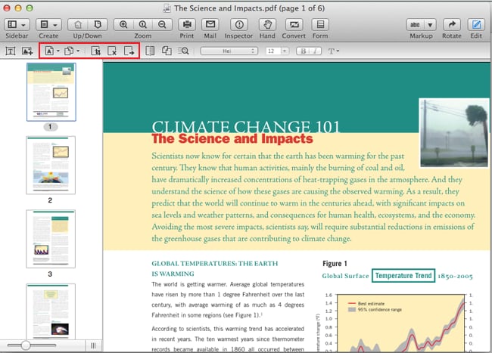This screenshot has width=492, height=353.
Task: Click the Split document icon
Action: (x=150, y=51)
